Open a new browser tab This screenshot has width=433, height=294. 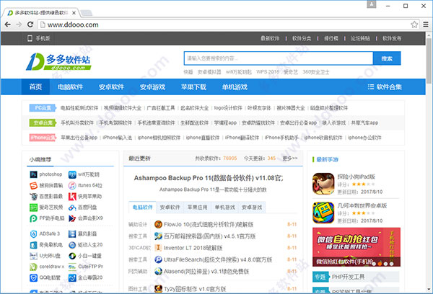pyautogui.click(x=86, y=13)
